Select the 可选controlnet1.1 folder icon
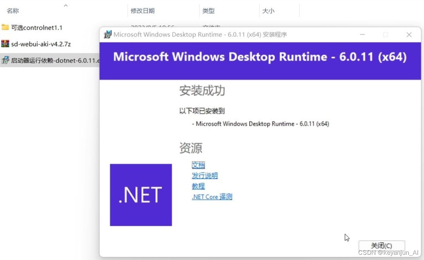Viewport: 424px width, 260px height. pos(5,27)
